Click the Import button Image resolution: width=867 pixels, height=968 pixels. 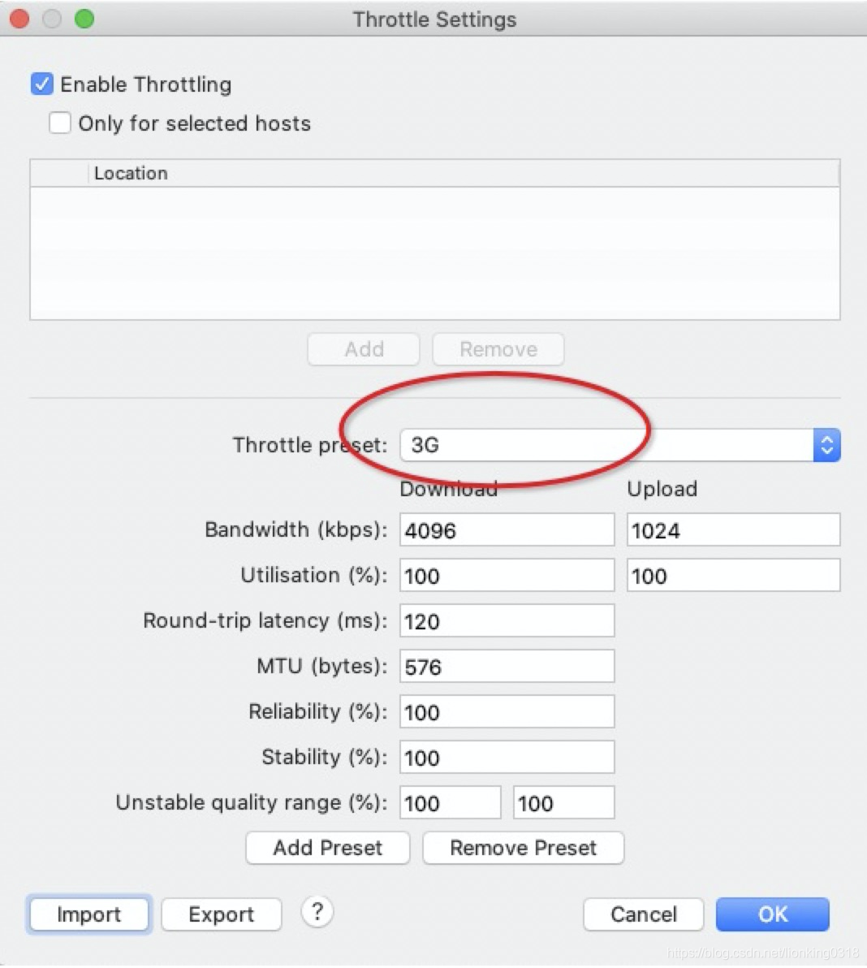pos(88,914)
